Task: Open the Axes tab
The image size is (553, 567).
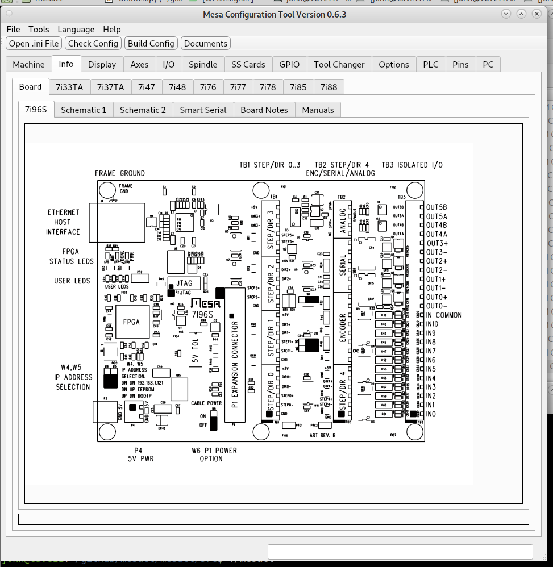Action: [x=139, y=64]
